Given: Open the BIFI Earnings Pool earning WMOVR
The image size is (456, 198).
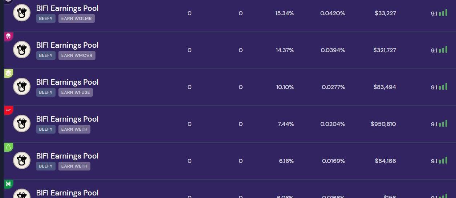Looking at the screenshot, I should click(x=67, y=45).
